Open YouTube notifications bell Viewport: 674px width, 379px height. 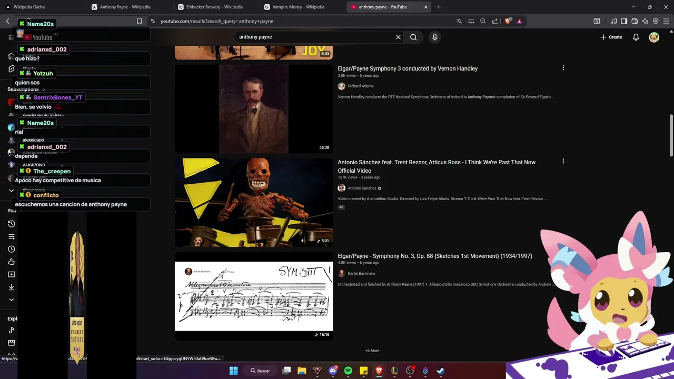636,37
